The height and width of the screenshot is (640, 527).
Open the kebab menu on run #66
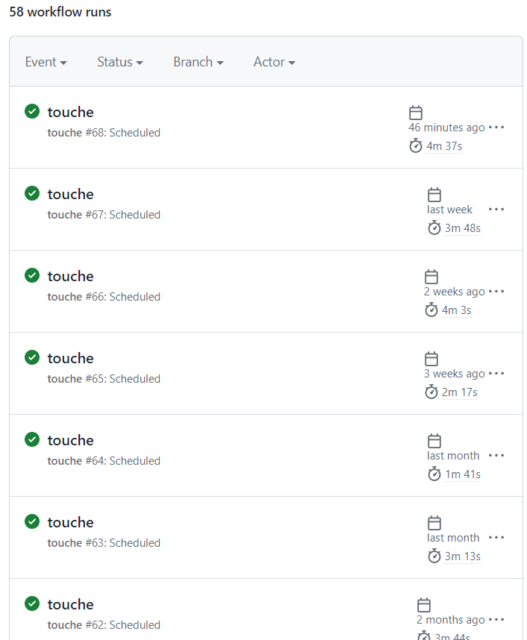click(496, 291)
